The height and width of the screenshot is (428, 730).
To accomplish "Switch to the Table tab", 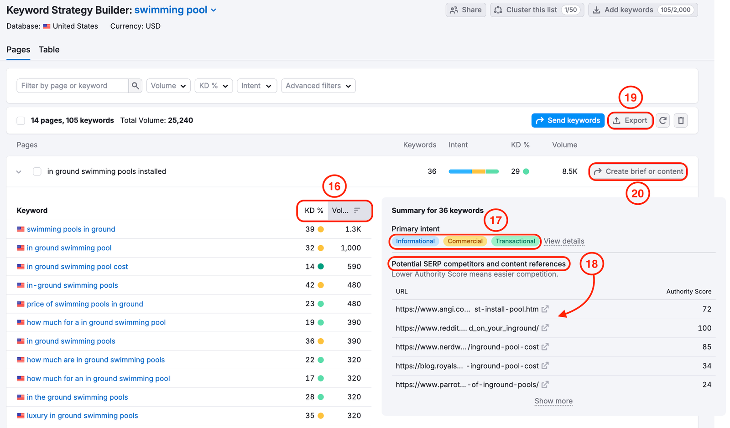I will click(x=49, y=50).
